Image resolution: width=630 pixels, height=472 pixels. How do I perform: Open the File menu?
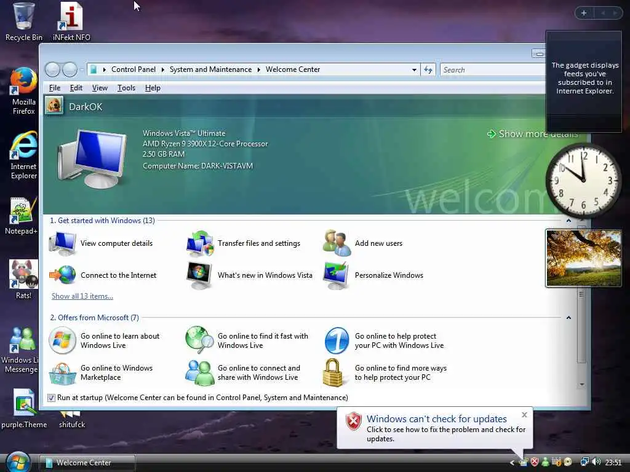[x=55, y=88]
